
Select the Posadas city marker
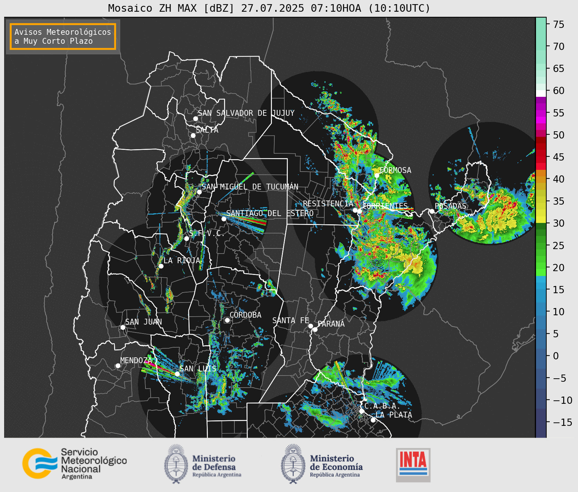coord(432,211)
